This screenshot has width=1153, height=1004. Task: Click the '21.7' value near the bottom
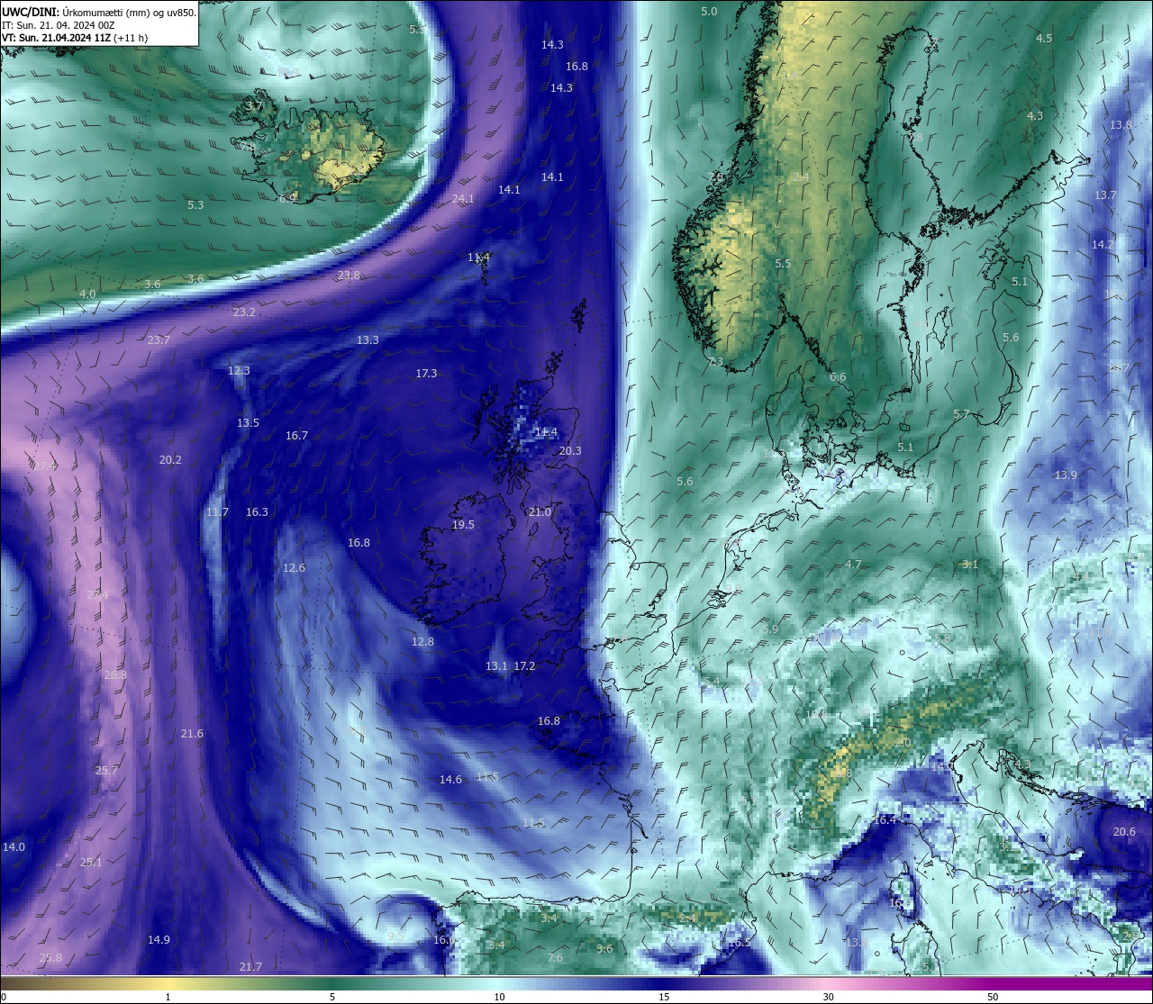(250, 967)
